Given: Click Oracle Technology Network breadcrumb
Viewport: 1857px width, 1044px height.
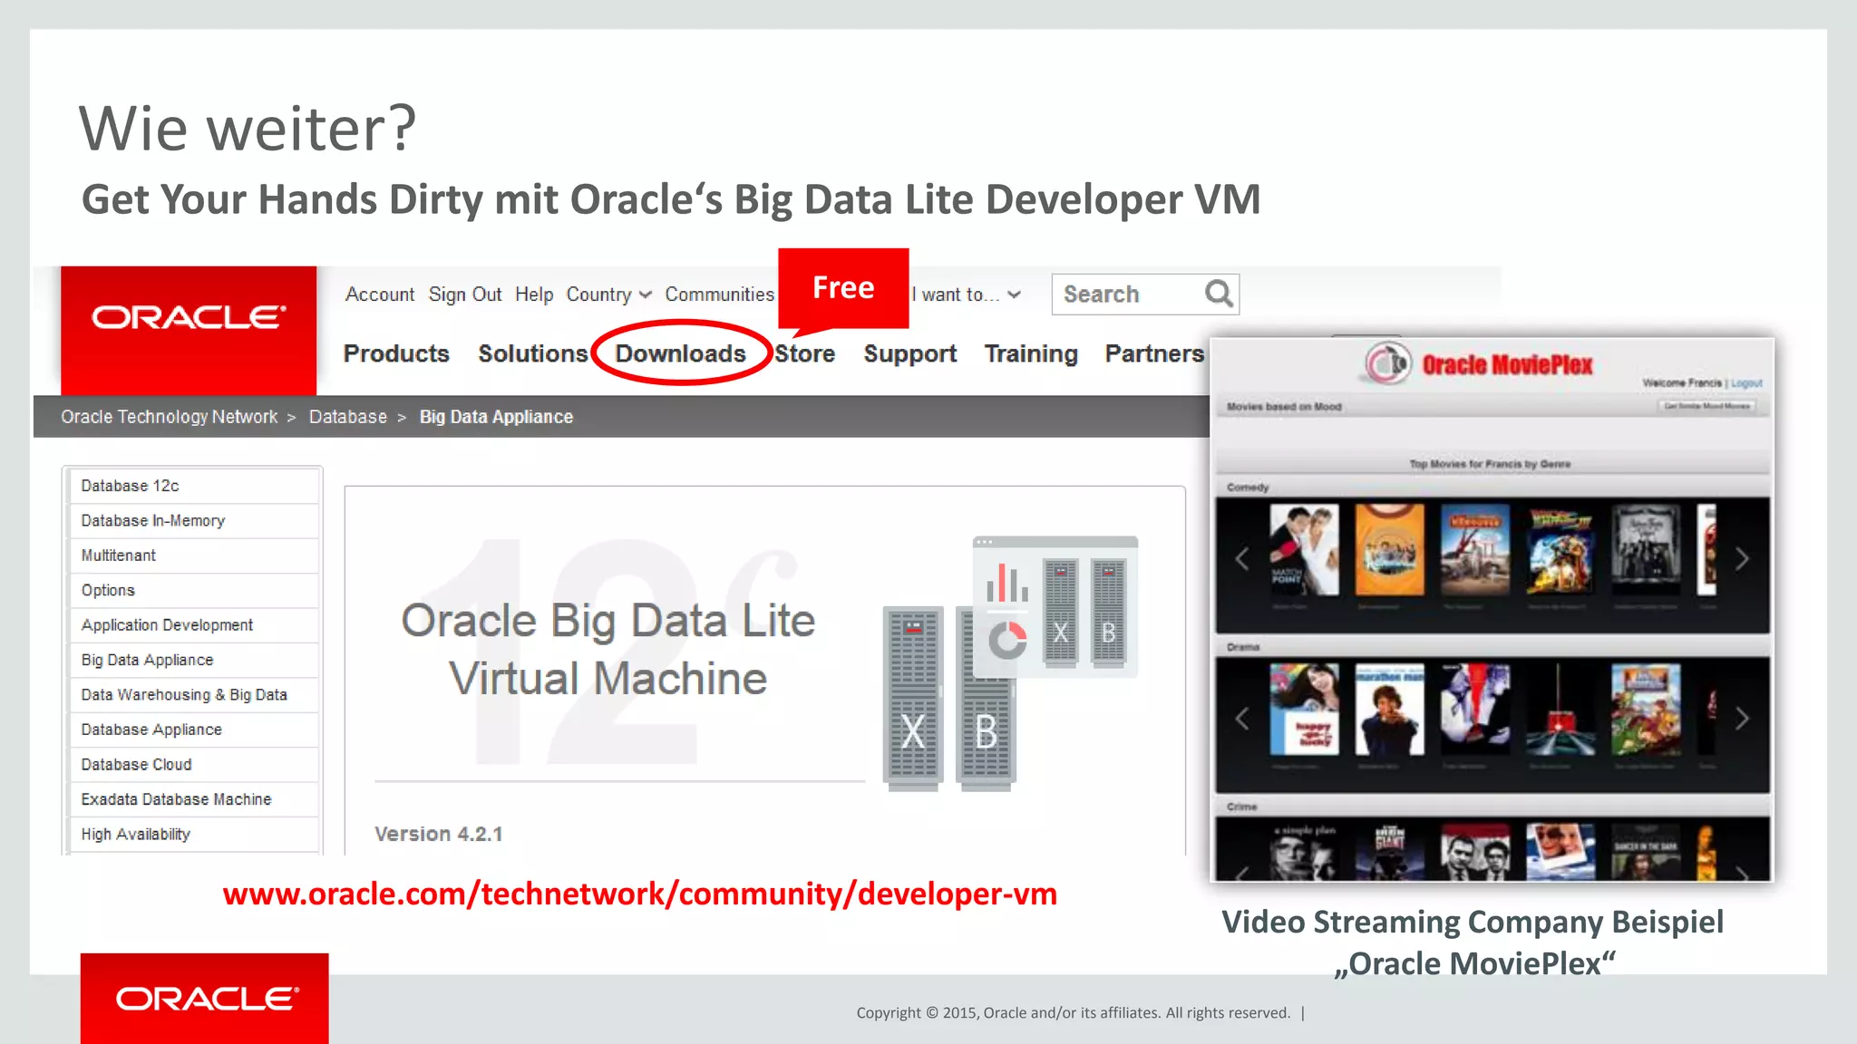Looking at the screenshot, I should tap(170, 417).
